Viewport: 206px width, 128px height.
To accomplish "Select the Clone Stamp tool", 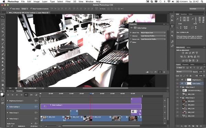I will pyautogui.click(x=3, y=47).
